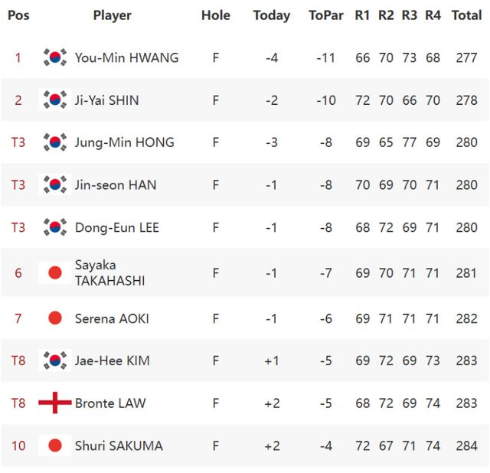Click the flag icon beside Ji-Yai SHIN
The height and width of the screenshot is (473, 490).
coord(54,100)
